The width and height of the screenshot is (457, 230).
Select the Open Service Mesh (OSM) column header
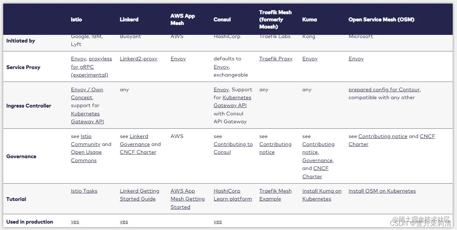(381, 19)
